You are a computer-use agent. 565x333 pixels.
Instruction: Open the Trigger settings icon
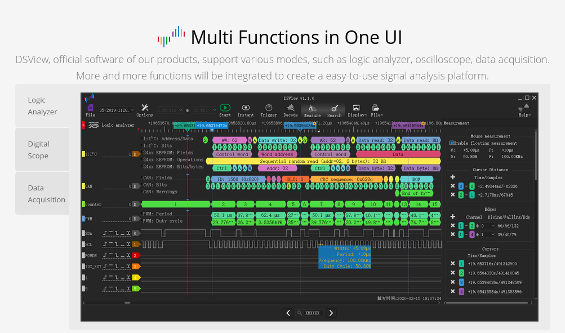[269, 108]
